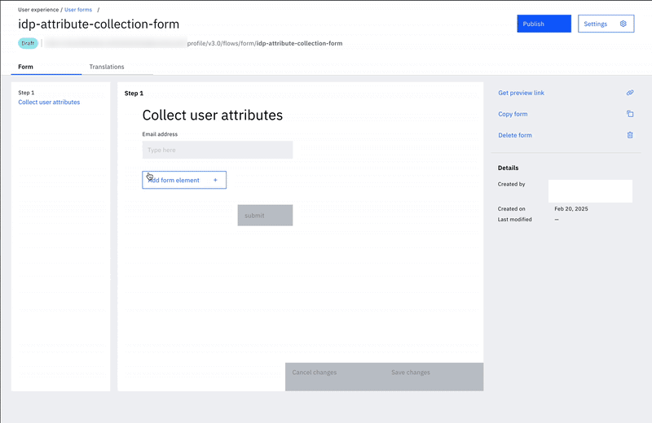Click the Created by label
Viewport: 652px width, 423px height.
pyautogui.click(x=512, y=184)
